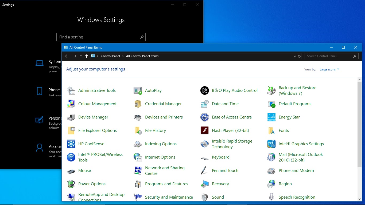Open Intel® Graphics Settings
This screenshot has height=205, width=365.
pyautogui.click(x=301, y=144)
